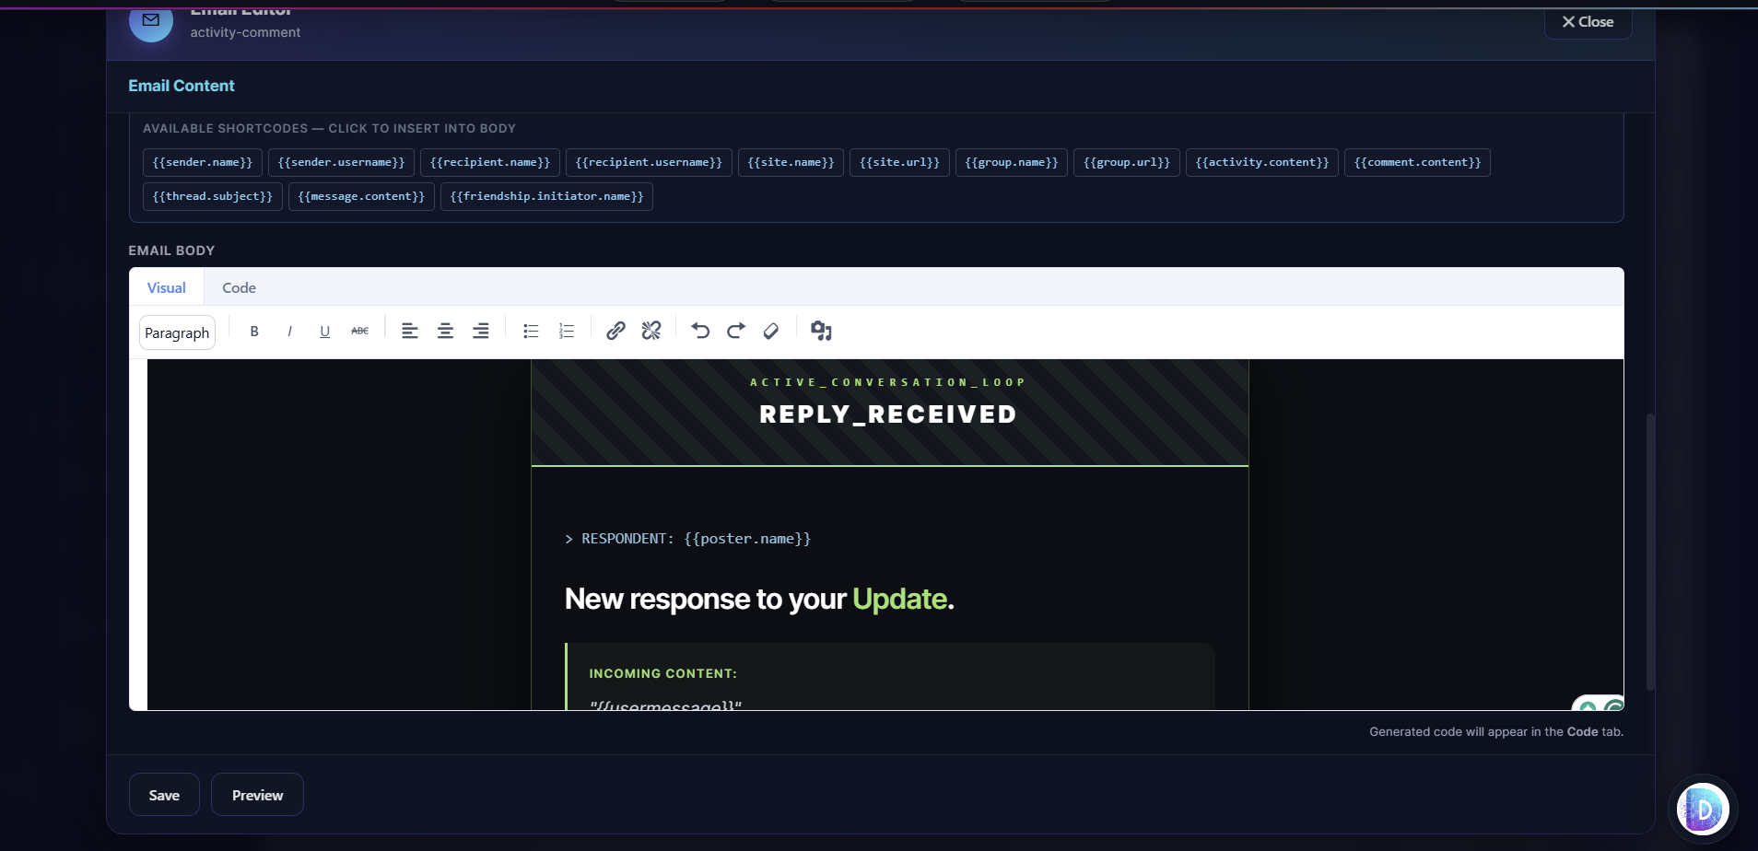Open the Paragraph format dropdown

[178, 332]
